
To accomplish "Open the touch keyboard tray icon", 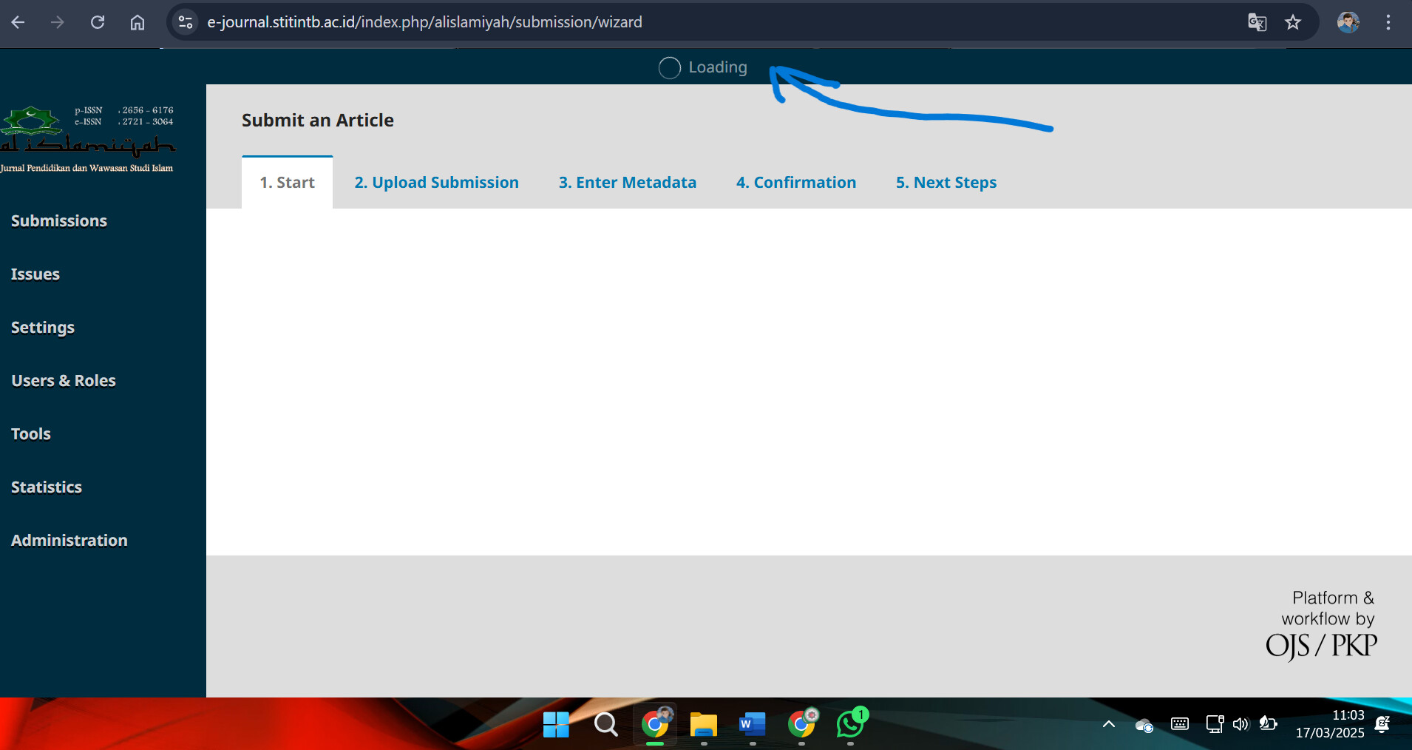I will coord(1180,724).
